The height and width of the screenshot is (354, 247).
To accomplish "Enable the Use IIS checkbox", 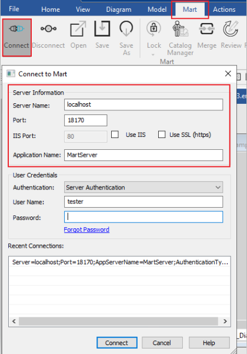I will coord(115,135).
